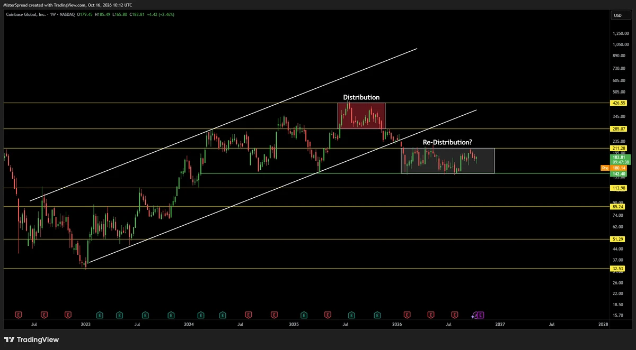Select the Distribution text label
Image resolution: width=636 pixels, height=350 pixels.
click(x=361, y=97)
